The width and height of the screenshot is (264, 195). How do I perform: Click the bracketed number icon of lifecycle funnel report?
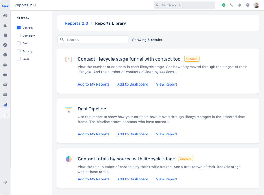click(69, 59)
